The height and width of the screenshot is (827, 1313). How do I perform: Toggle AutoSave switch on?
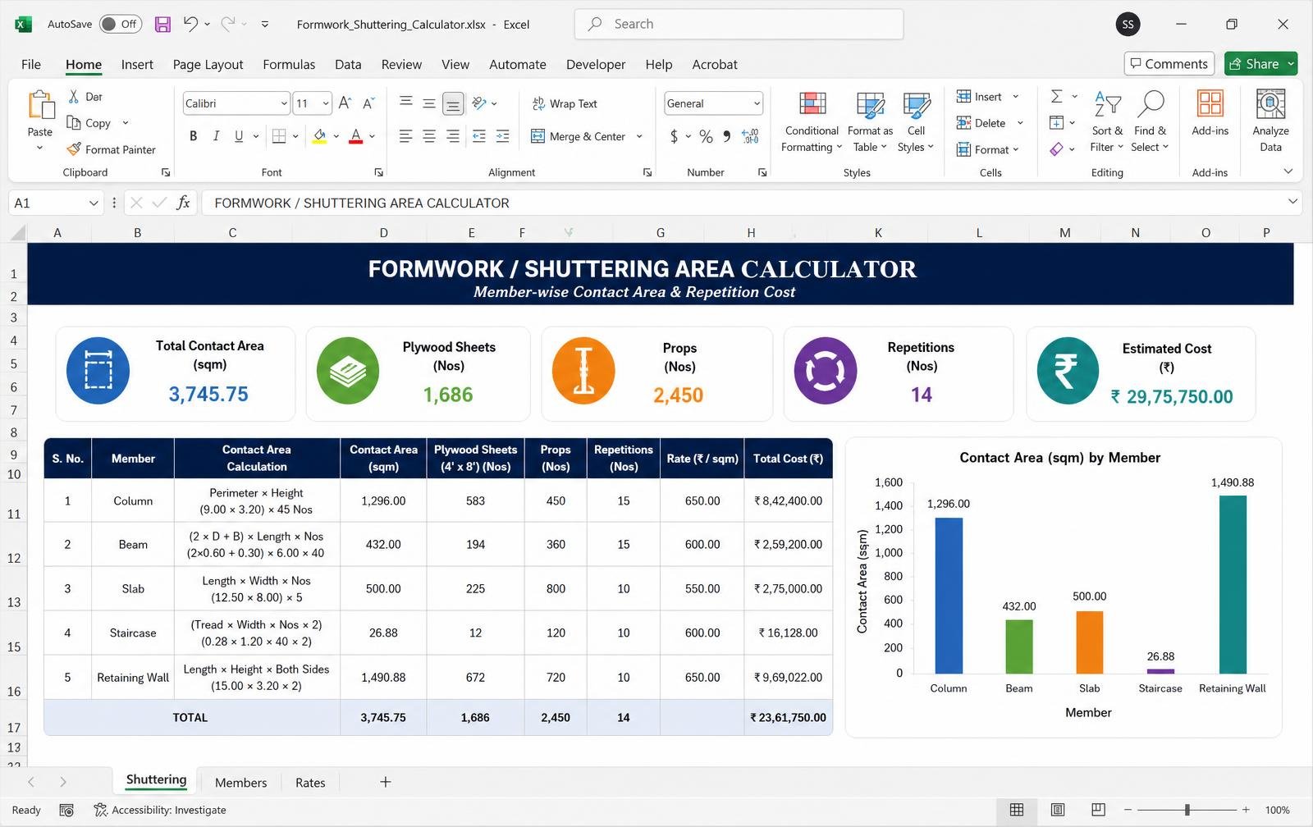tap(121, 24)
